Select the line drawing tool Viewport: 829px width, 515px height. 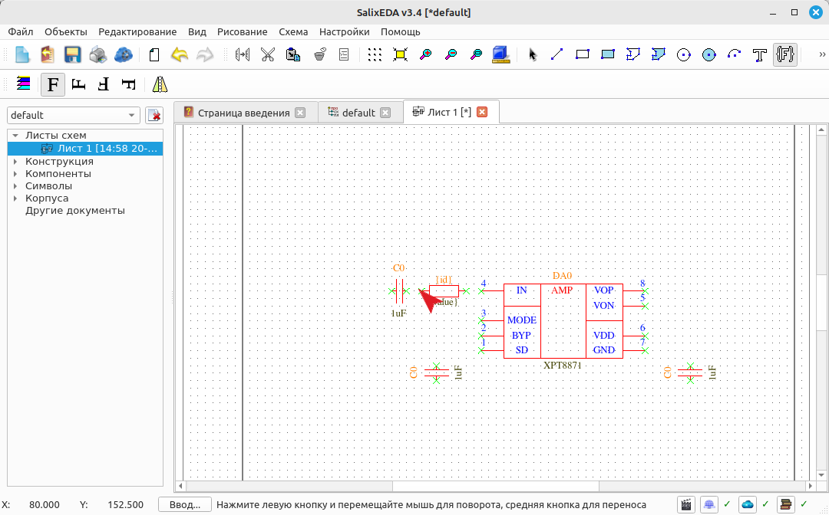point(557,54)
